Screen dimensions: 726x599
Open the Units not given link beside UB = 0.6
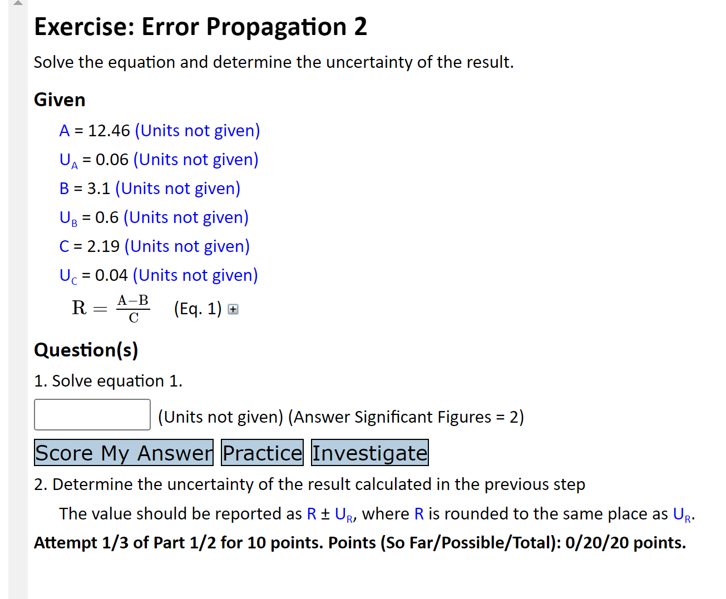[186, 217]
